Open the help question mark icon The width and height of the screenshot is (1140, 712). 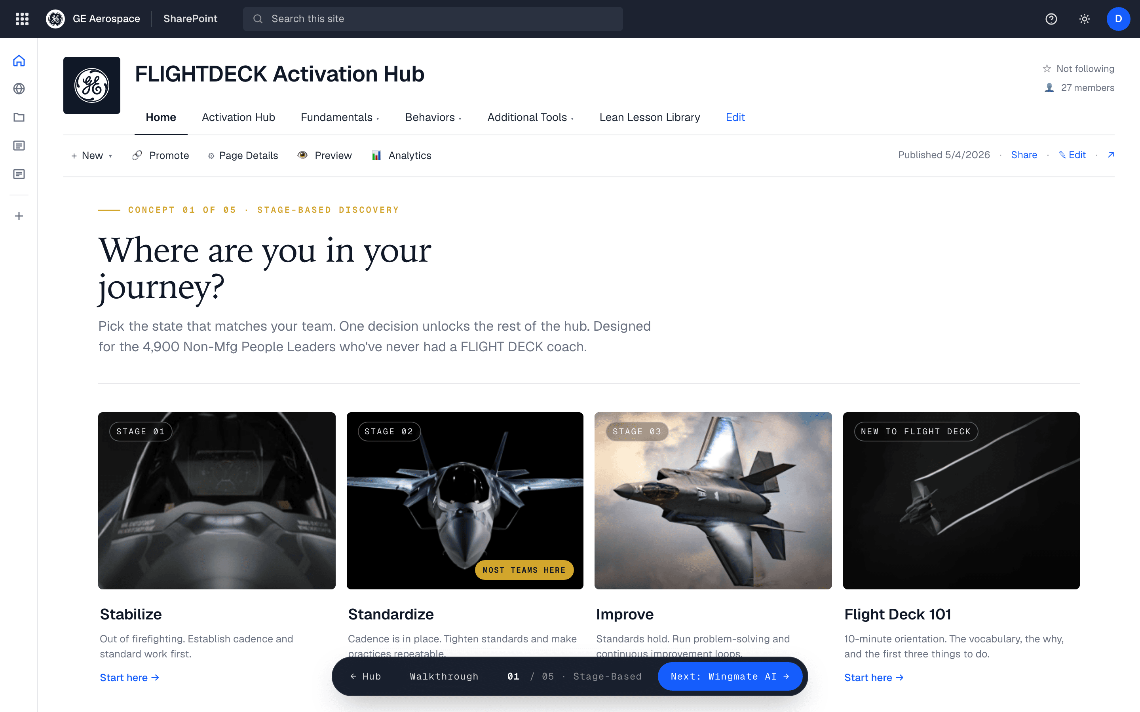pyautogui.click(x=1051, y=19)
